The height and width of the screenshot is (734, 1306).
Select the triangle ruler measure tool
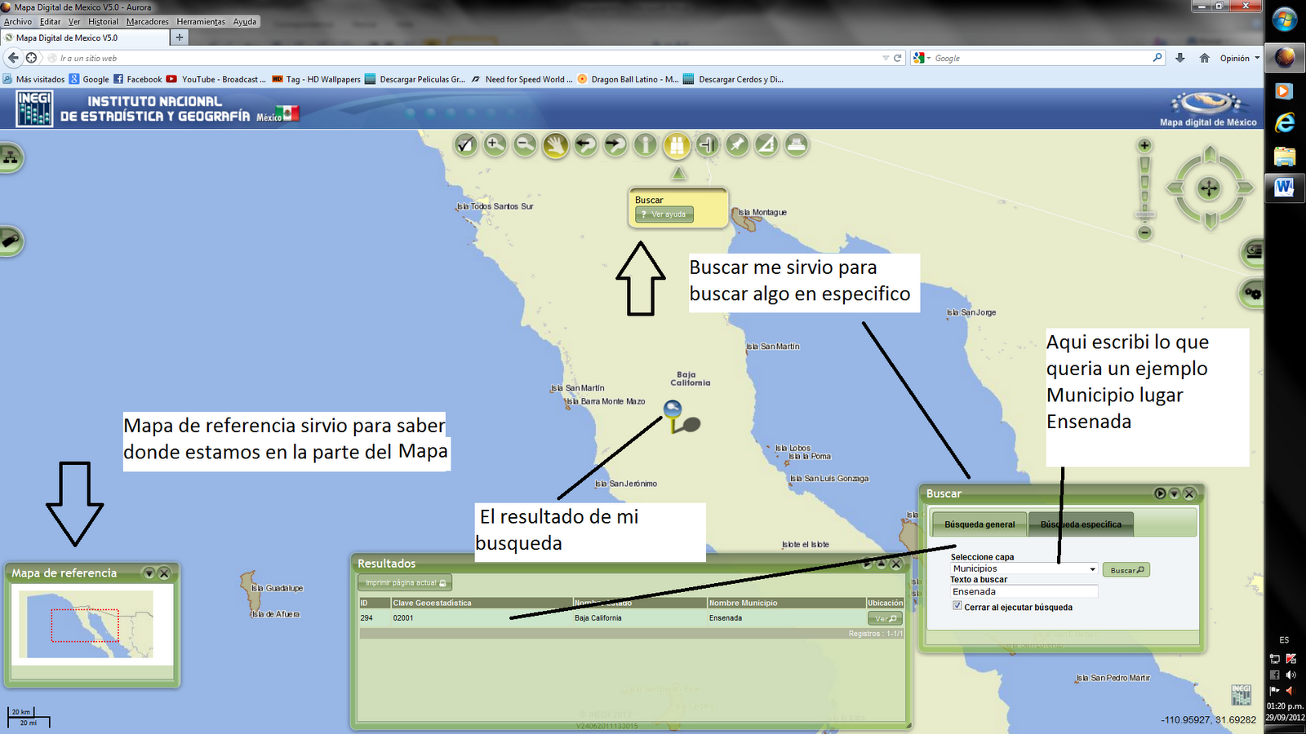[766, 144]
